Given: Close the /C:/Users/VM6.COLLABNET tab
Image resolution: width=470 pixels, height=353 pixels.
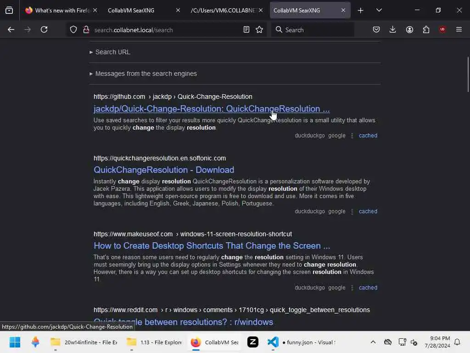Looking at the screenshot, I should 261,11.
